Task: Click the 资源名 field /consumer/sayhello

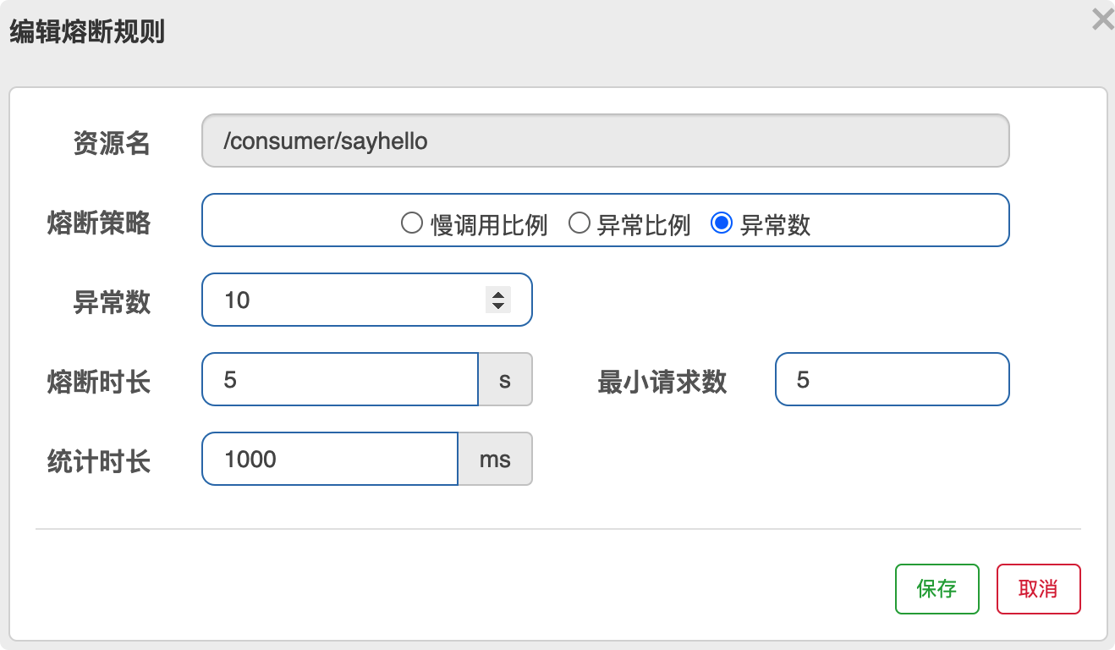Action: click(x=605, y=140)
